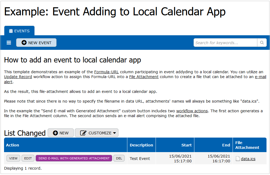270x175 pixels.
Task: Open the Formula-URL link
Action: (106, 72)
